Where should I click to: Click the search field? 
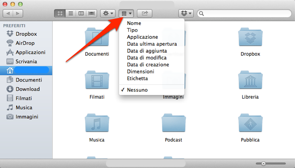244,14
